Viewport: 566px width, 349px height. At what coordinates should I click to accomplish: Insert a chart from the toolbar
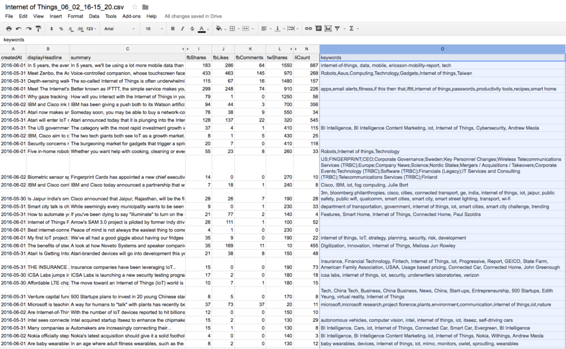pyautogui.click(x=328, y=28)
